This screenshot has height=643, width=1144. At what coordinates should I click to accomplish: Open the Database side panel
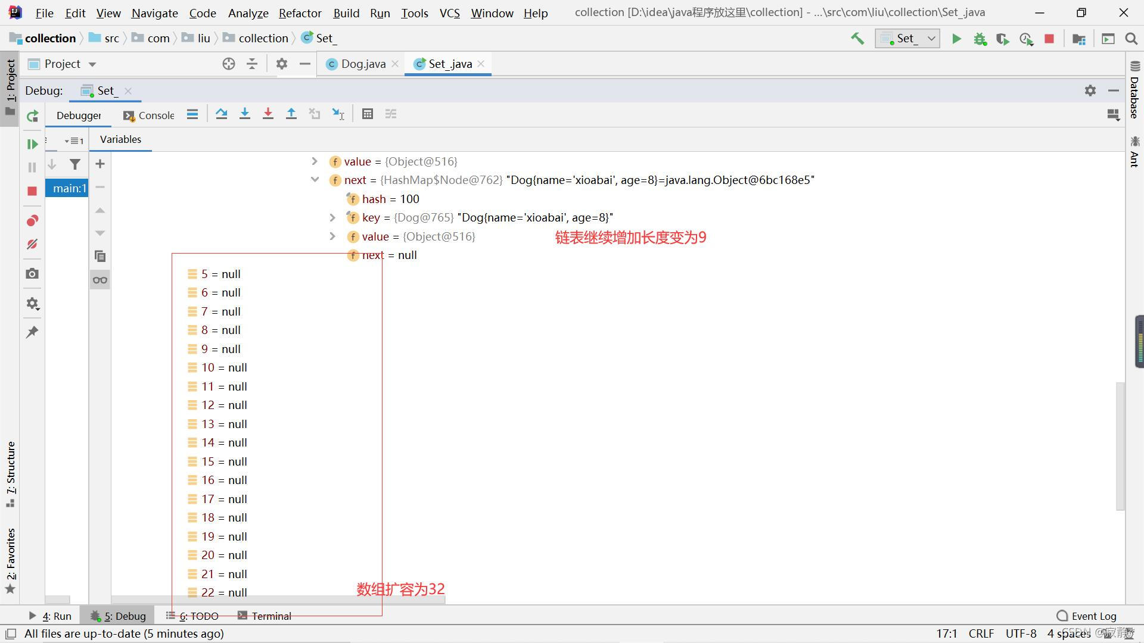1134,89
